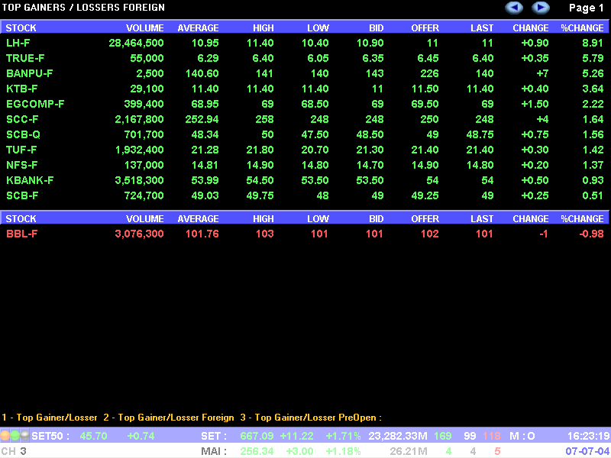Select the SCC-F stock symbol
The height and width of the screenshot is (458, 611).
click(x=22, y=119)
